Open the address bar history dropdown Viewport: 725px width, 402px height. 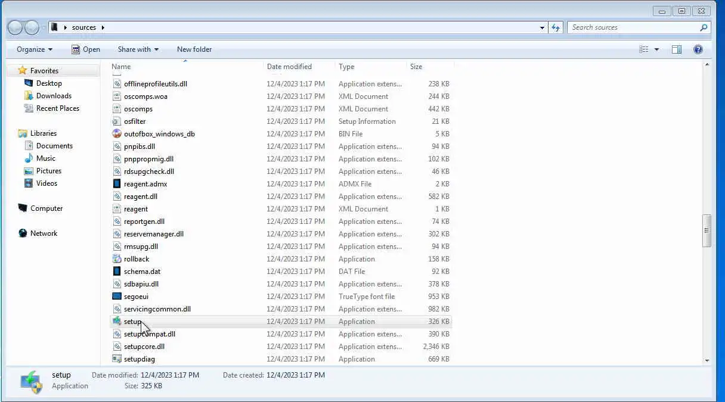coord(542,27)
